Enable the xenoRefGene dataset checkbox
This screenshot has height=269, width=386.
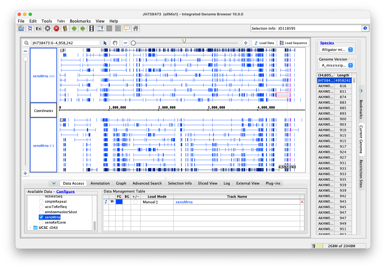point(41,222)
